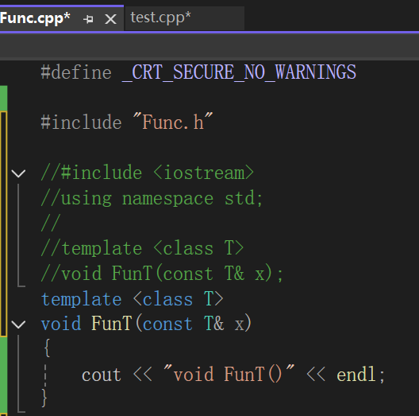Image resolution: width=419 pixels, height=416 pixels.
Task: Pin the Func.cpp tab
Action: 88,19
